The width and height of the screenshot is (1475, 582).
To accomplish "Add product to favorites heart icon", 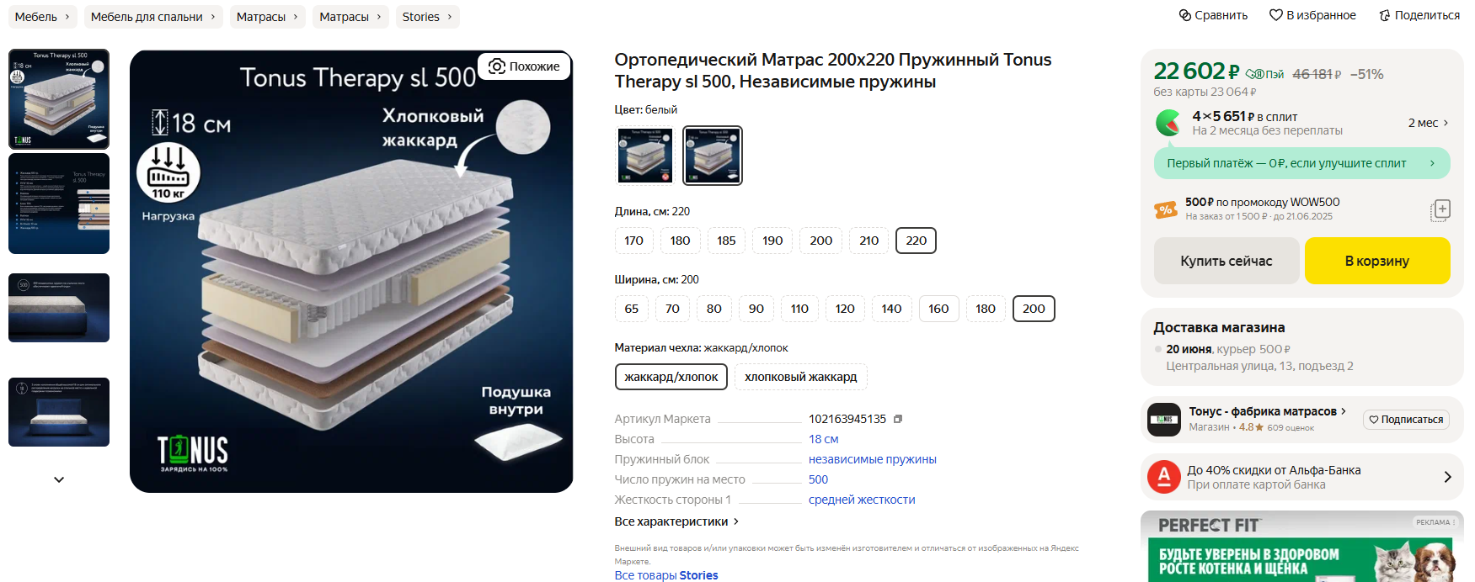I will (x=1276, y=15).
